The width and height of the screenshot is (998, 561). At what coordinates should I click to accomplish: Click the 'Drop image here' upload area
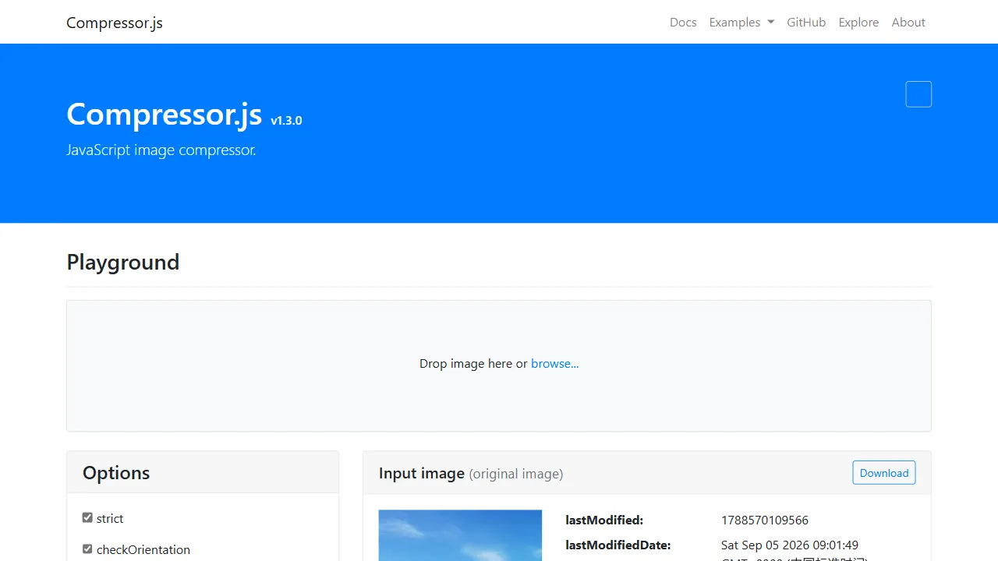coord(499,365)
